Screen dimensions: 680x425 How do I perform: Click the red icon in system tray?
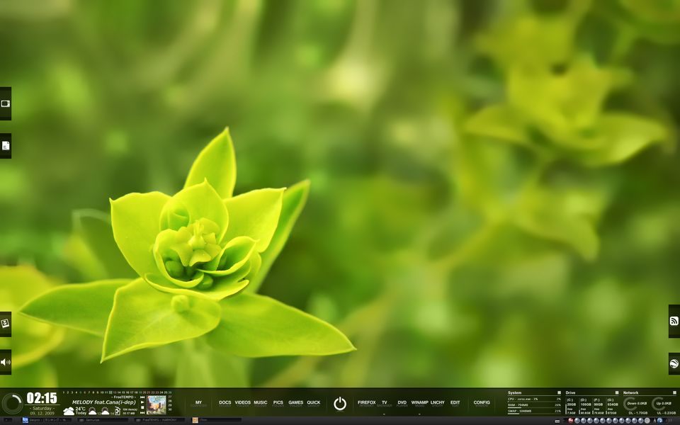pyautogui.click(x=571, y=420)
